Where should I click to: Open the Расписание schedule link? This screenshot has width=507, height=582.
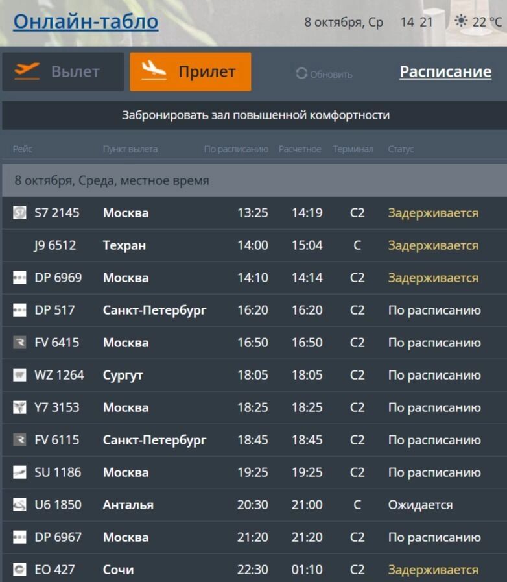[445, 71]
